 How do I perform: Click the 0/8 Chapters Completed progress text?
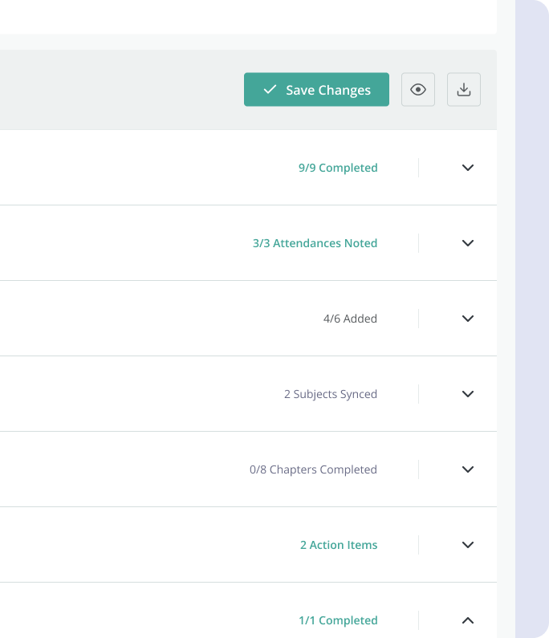coord(313,469)
